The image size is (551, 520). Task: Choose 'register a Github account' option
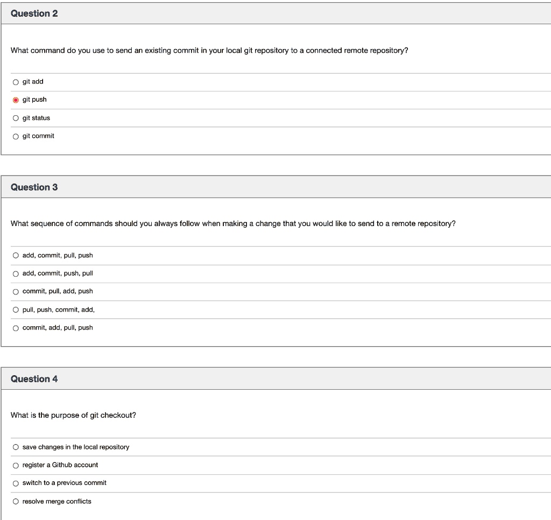[x=16, y=466]
